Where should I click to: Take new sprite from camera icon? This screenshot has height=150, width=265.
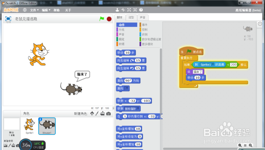click(x=108, y=114)
